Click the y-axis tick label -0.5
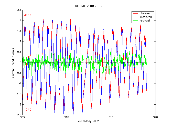Screen dimensions: 172x129 [x=18, y=73]
